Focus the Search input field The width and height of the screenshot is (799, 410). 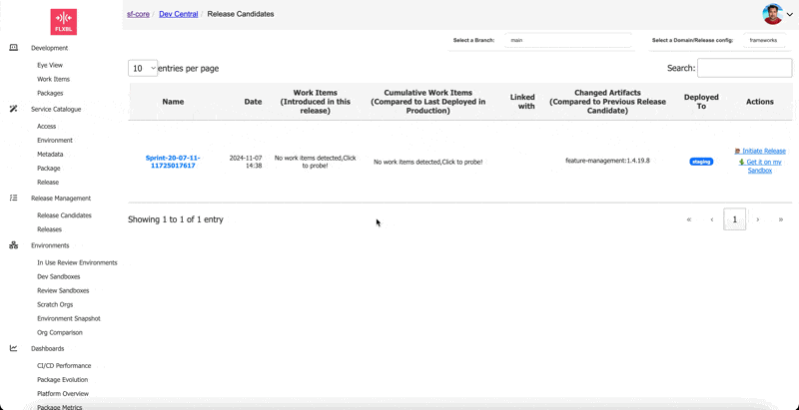tap(744, 68)
